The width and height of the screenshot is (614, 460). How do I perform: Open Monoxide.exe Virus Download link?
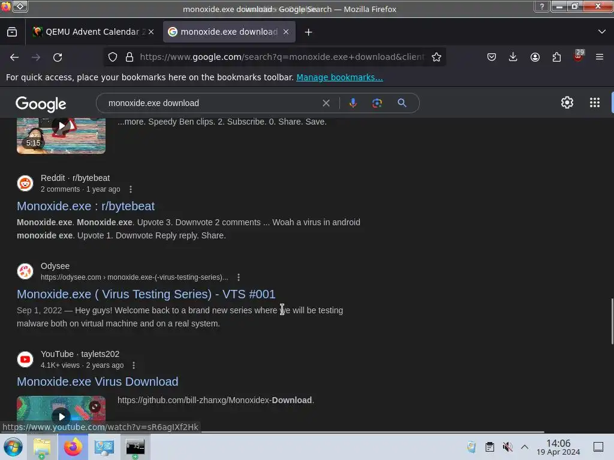point(98,382)
